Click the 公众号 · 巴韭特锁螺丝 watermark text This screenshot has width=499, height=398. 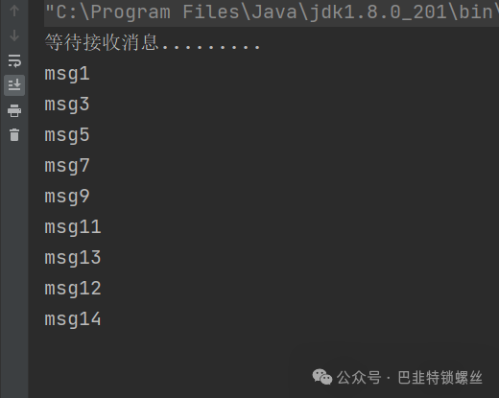(x=410, y=378)
